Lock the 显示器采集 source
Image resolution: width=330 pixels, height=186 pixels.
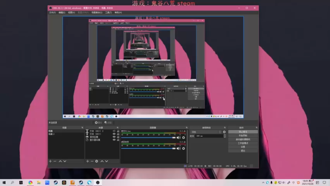tap(118, 140)
